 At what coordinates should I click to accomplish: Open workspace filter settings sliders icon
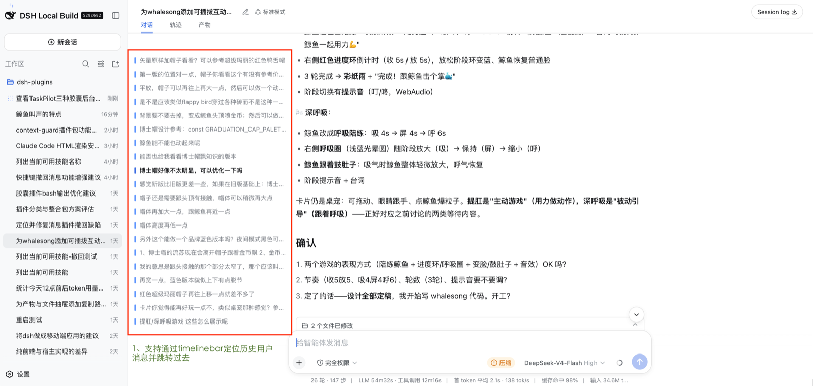tap(101, 64)
